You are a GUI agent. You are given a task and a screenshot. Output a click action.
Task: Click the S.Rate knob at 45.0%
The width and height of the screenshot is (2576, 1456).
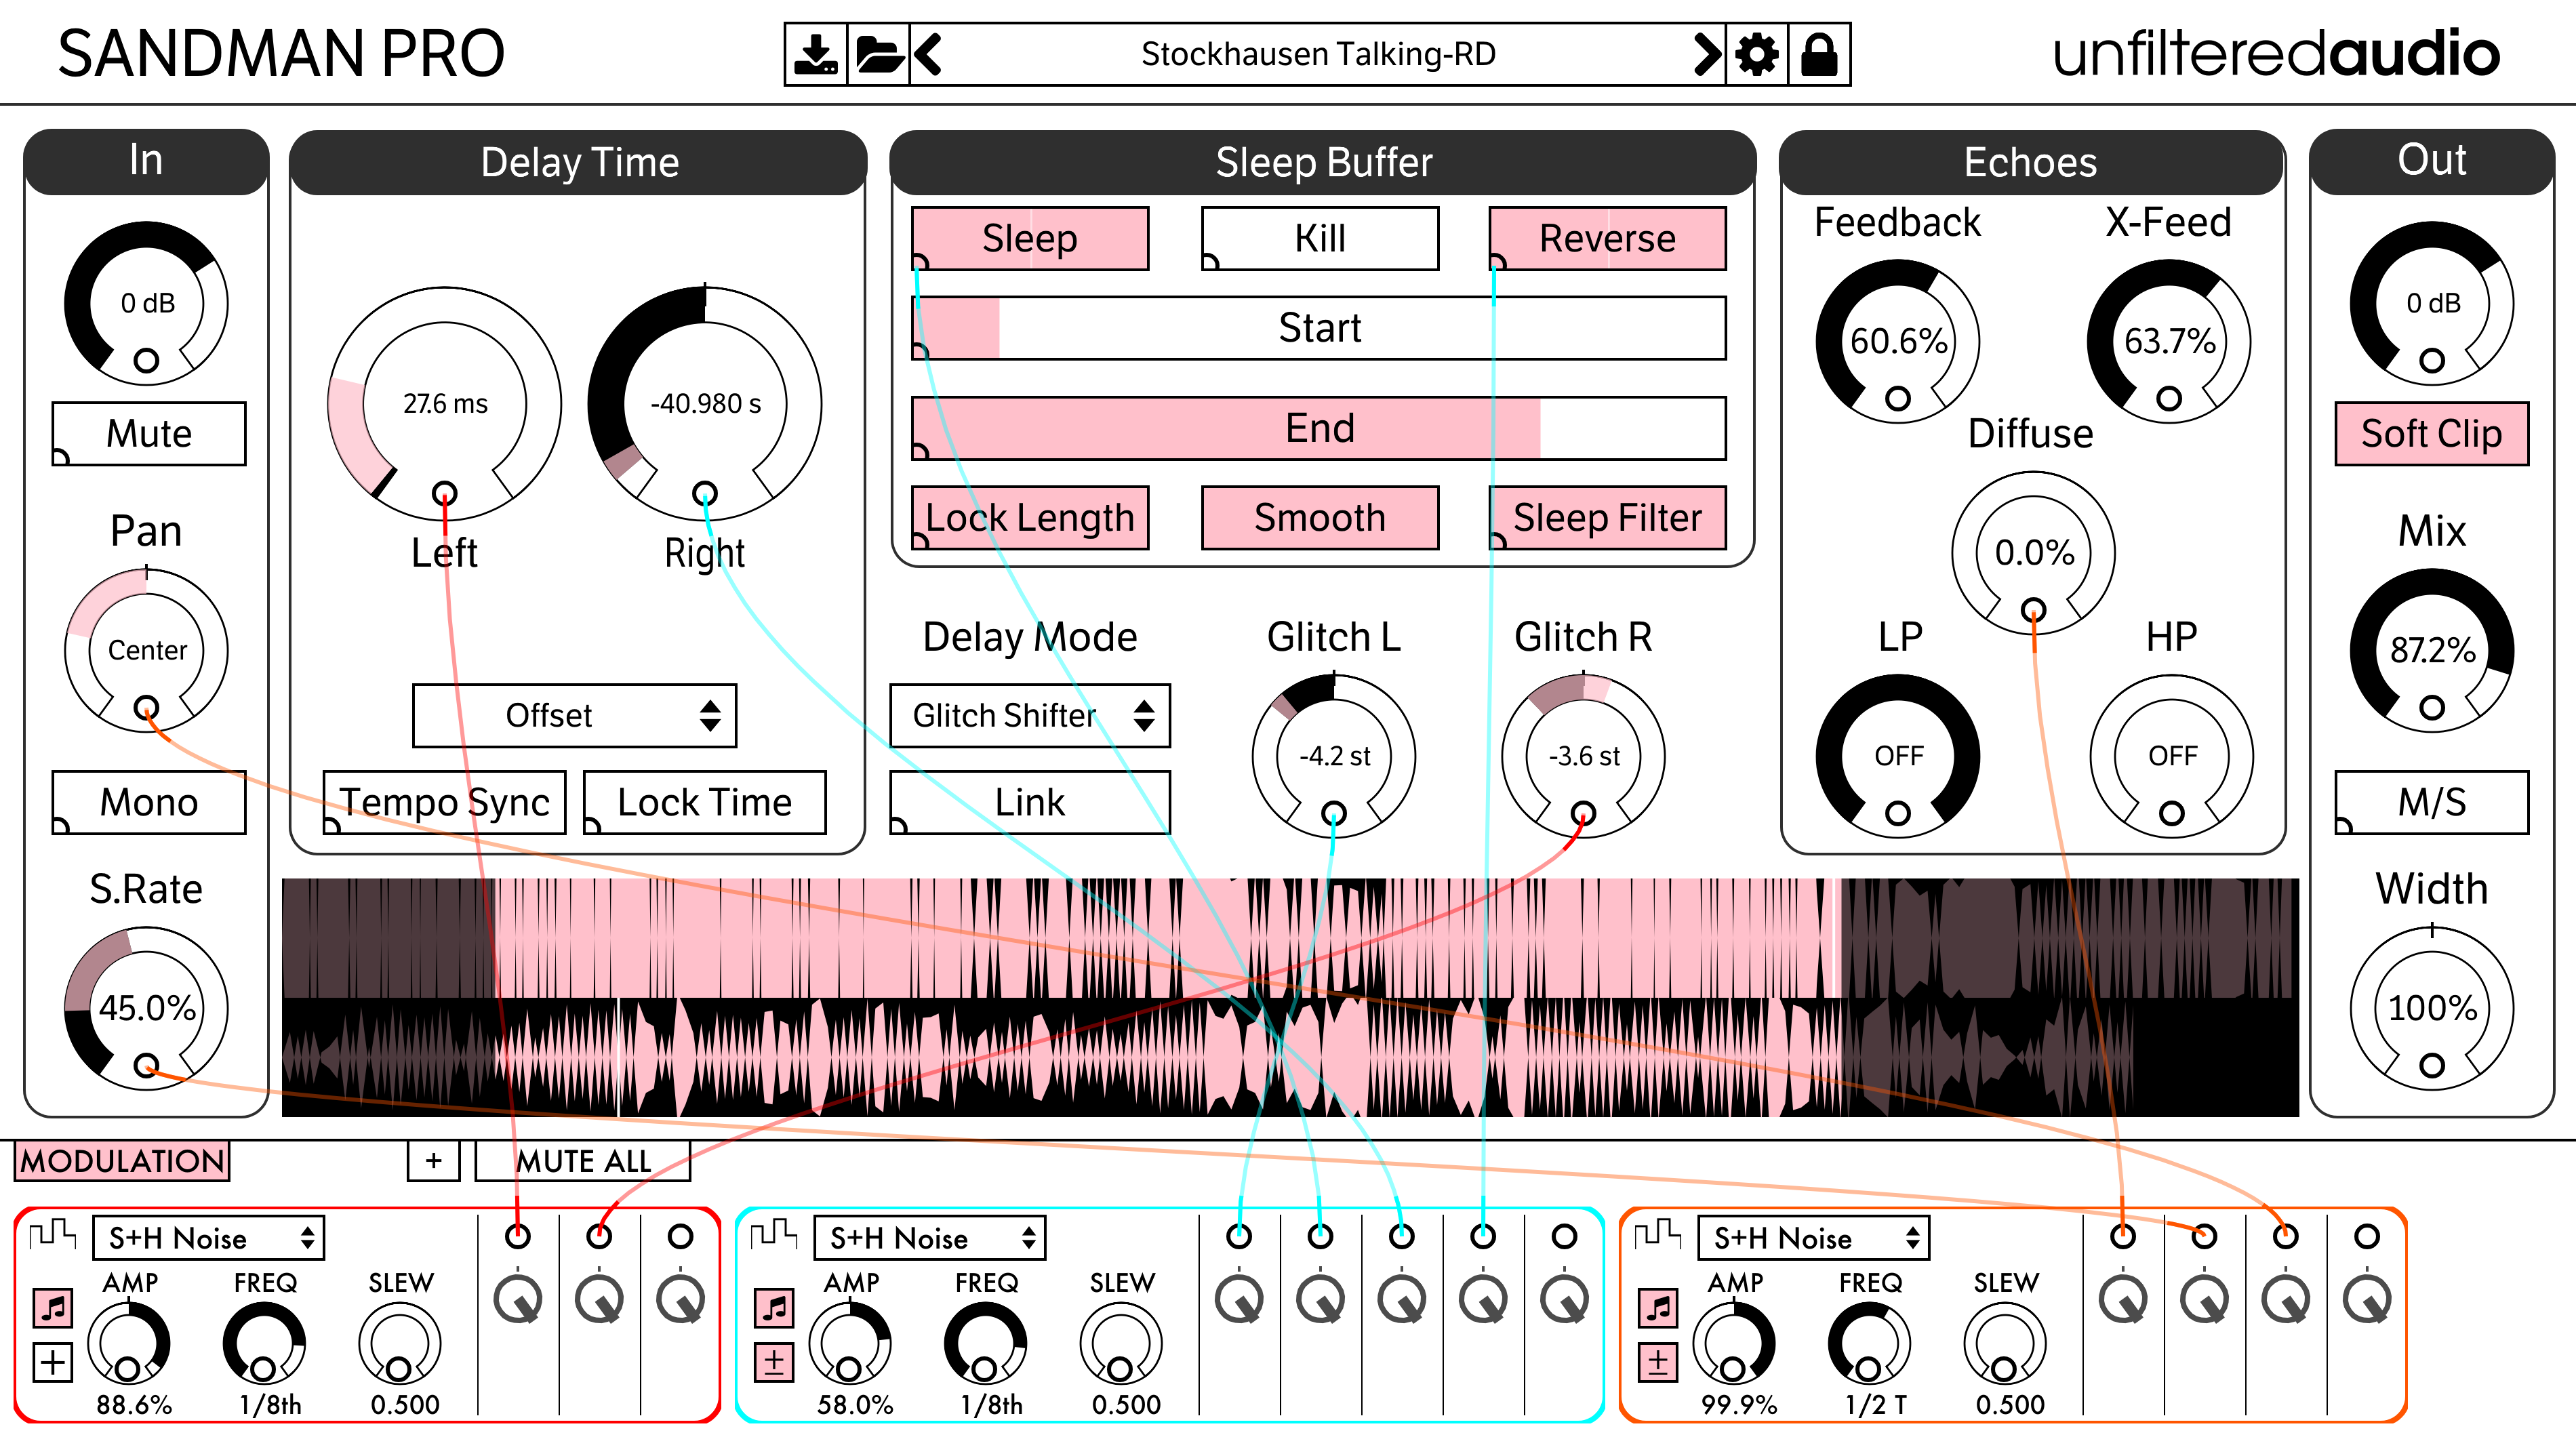[x=146, y=1008]
